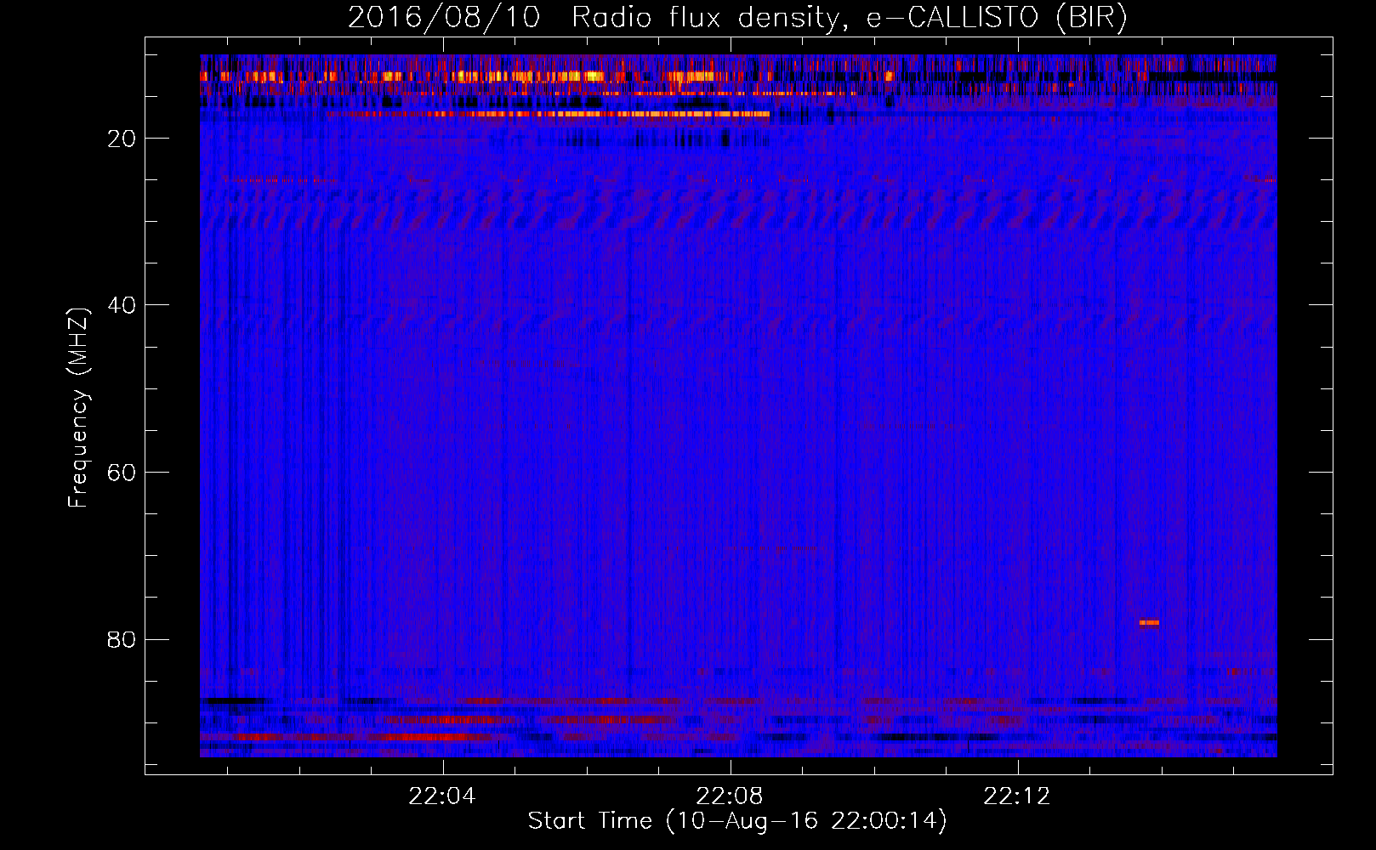Click the 'Start Time (10-Aug-16 22:00:14)' x-axis label
Image resolution: width=1376 pixels, height=850 pixels.
pos(737,821)
